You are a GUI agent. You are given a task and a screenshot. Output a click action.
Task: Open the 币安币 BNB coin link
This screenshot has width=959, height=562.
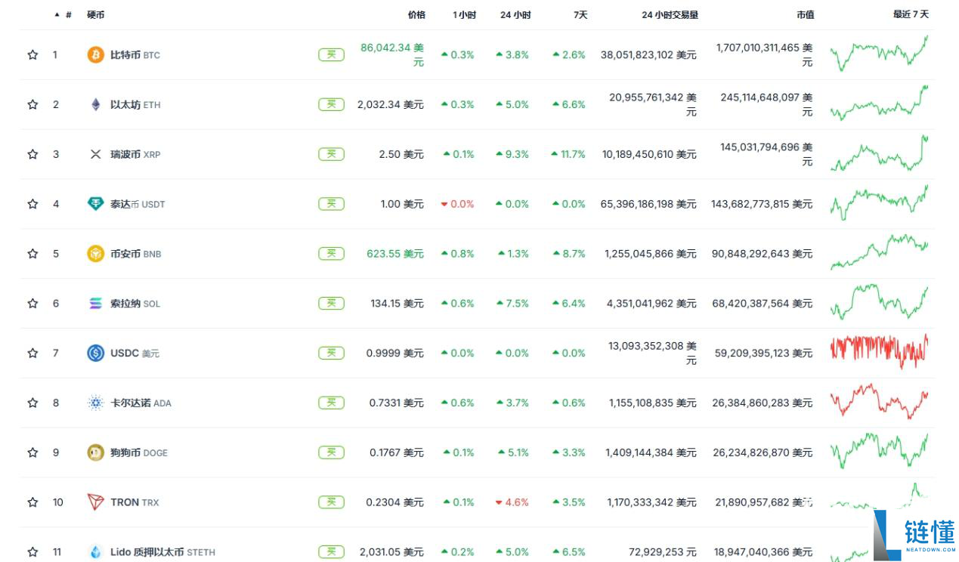click(x=136, y=255)
